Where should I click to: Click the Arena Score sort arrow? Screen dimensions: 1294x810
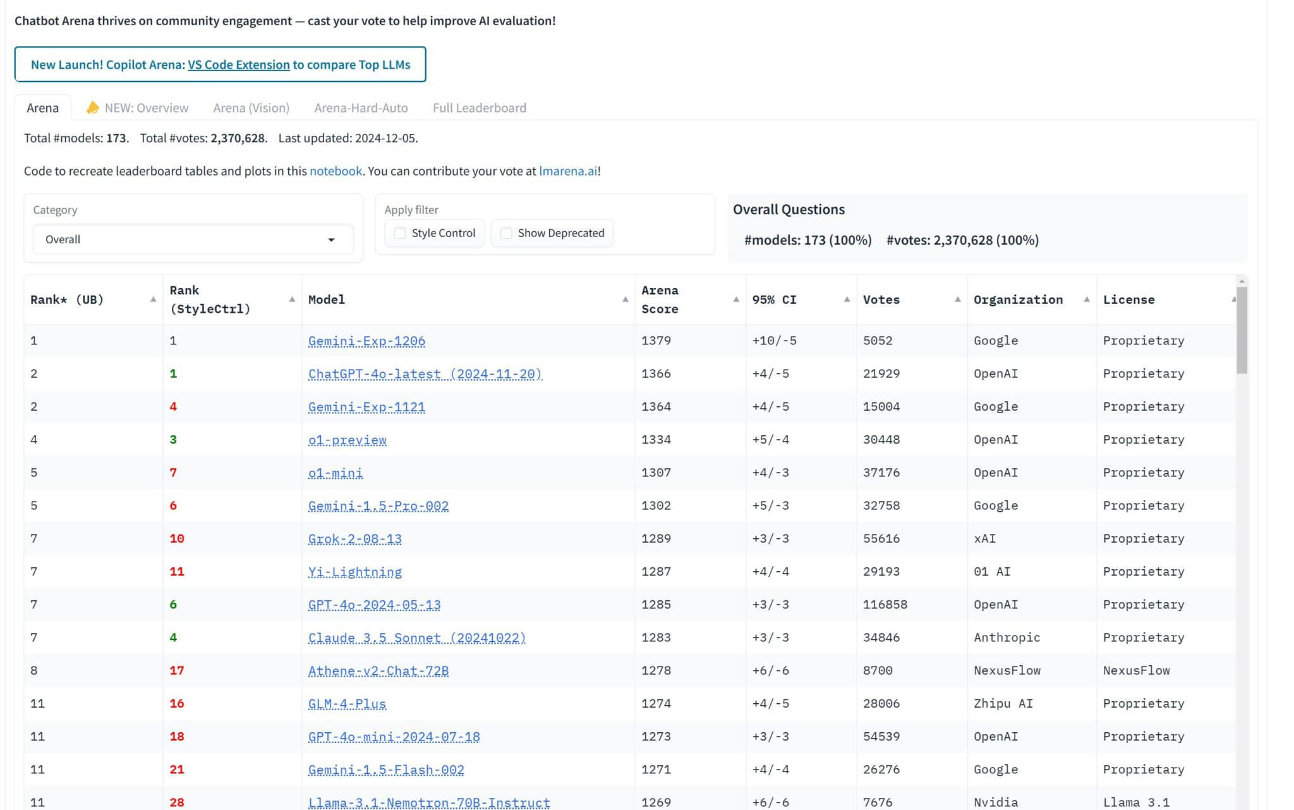pyautogui.click(x=736, y=299)
